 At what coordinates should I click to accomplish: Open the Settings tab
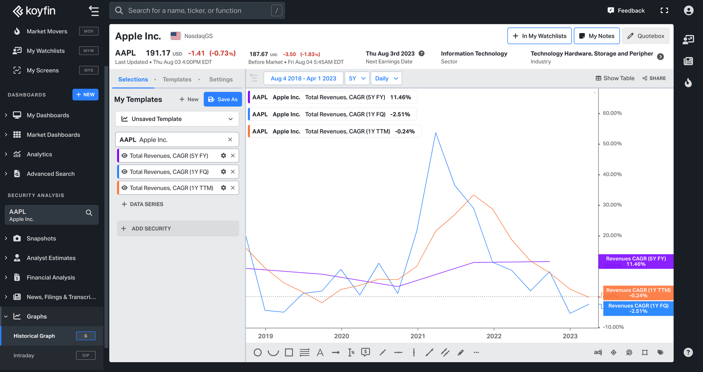(221, 79)
